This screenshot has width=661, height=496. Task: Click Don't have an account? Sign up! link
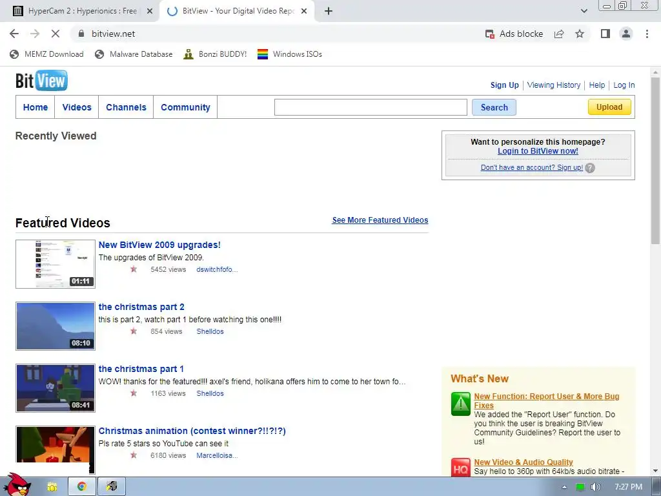tap(532, 167)
